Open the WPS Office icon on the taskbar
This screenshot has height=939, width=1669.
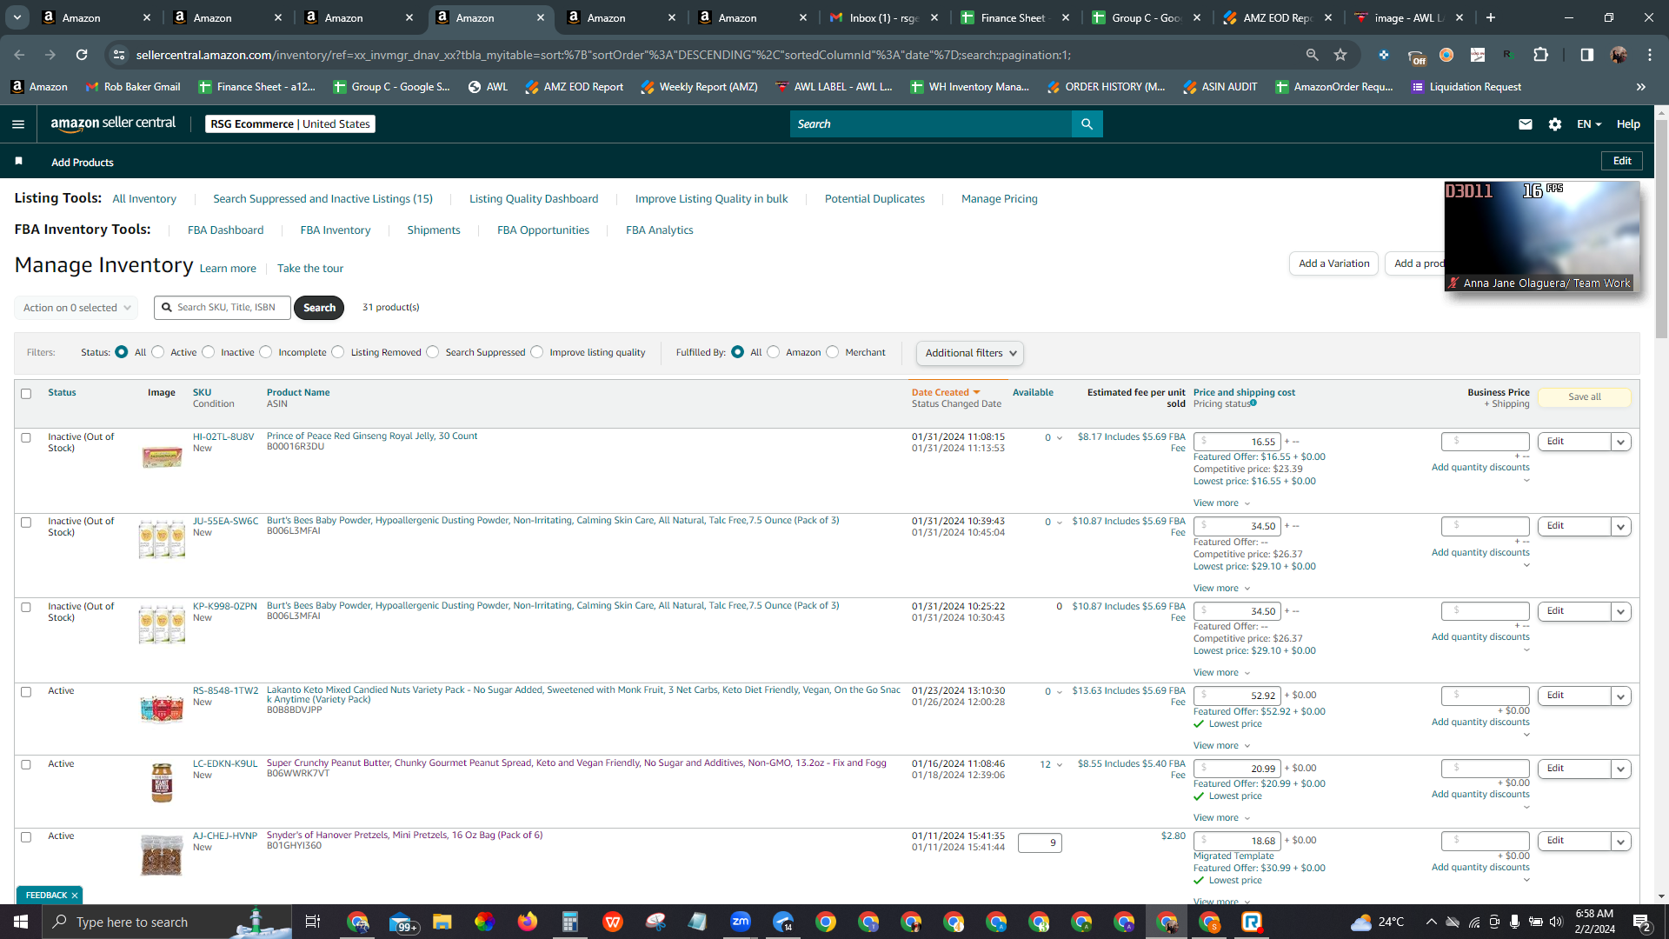click(613, 922)
